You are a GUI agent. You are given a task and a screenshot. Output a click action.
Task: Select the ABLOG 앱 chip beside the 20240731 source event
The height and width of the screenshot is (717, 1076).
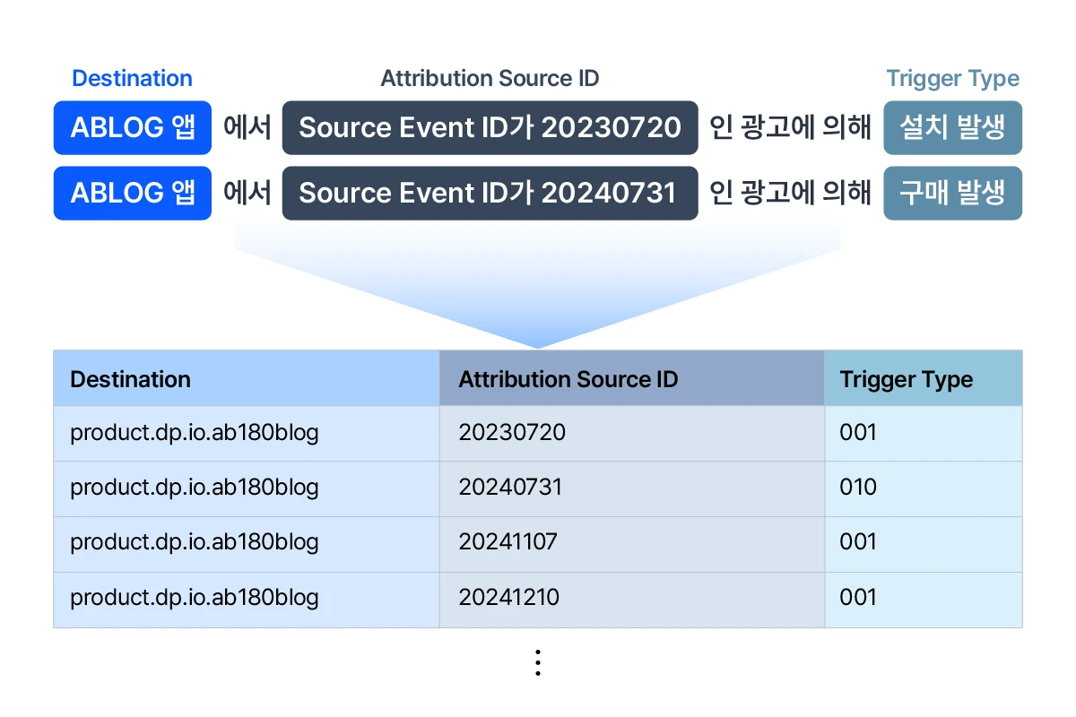[x=133, y=193]
